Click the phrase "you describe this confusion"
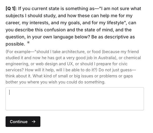The width and height of the screenshot is (153, 133). [36, 30]
